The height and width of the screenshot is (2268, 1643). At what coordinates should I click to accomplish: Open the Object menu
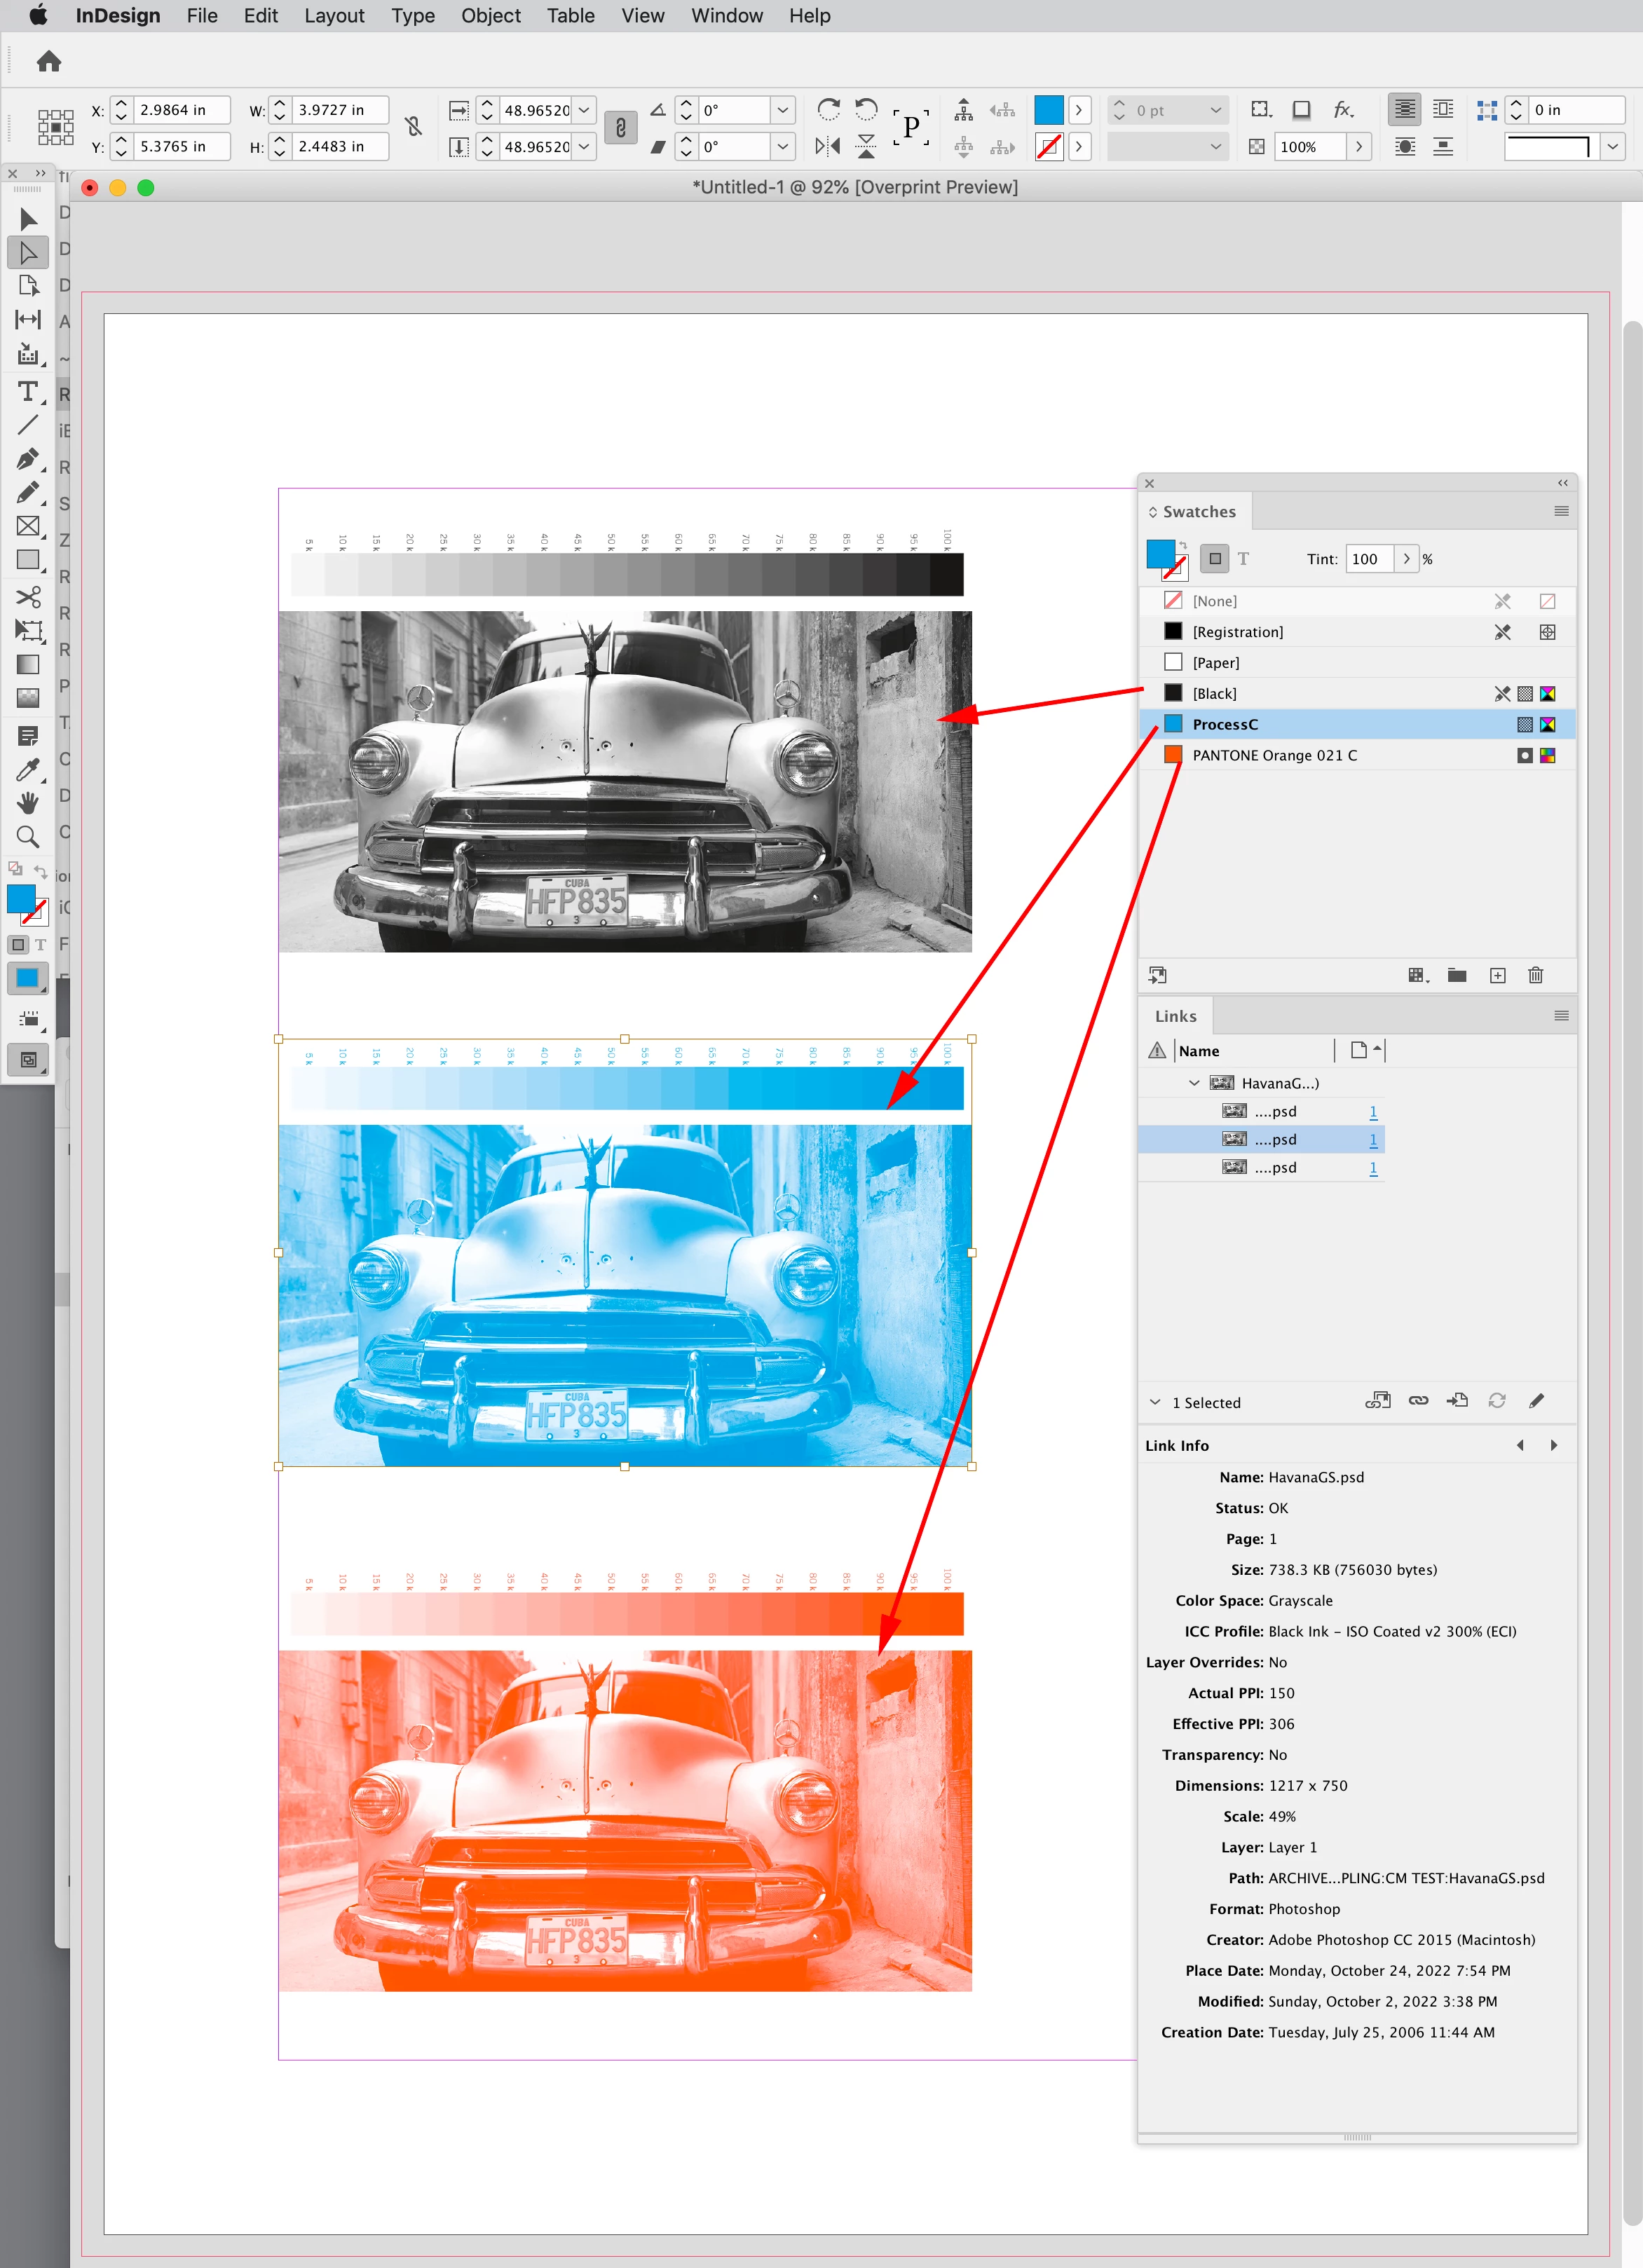coord(490,16)
